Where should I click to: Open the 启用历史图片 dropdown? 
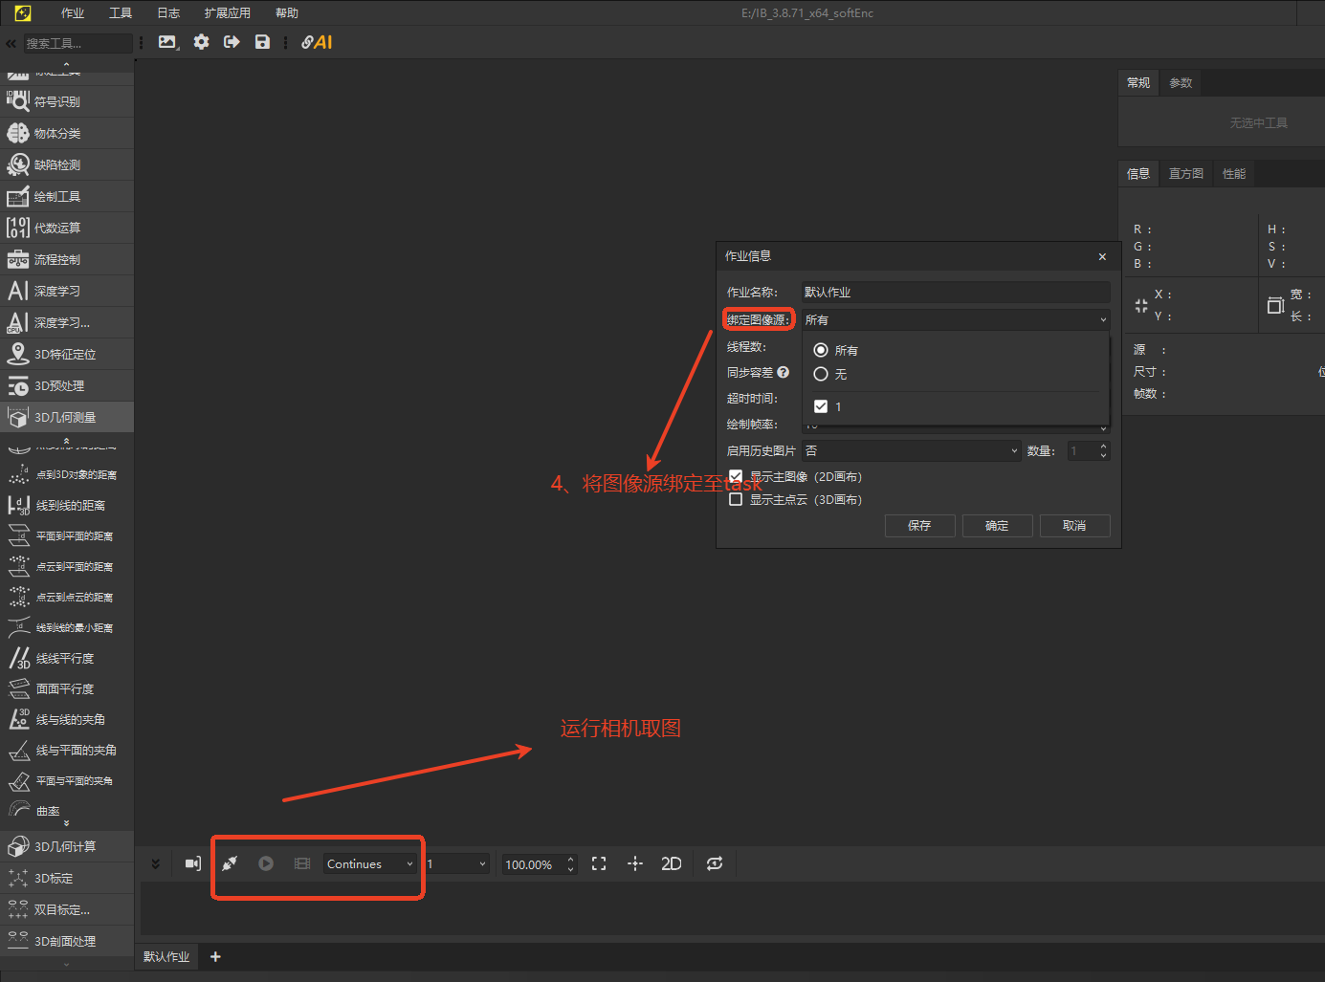[912, 450]
